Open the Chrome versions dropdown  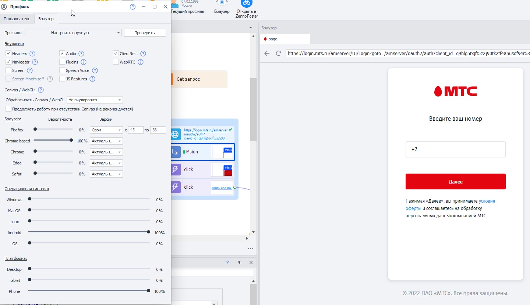[x=106, y=152]
